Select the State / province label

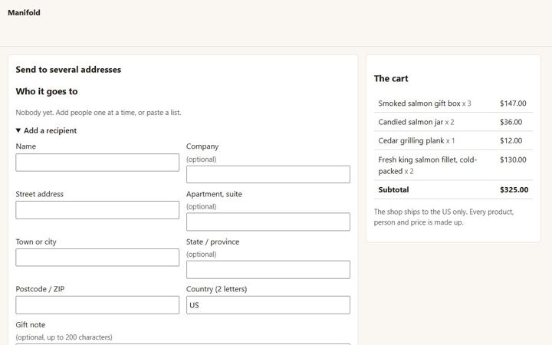[x=212, y=242]
